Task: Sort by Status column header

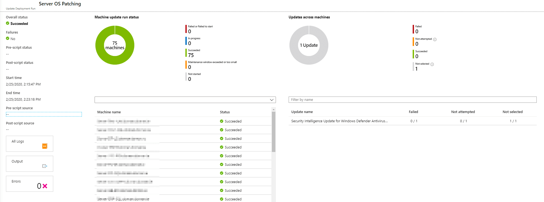Action: point(225,112)
